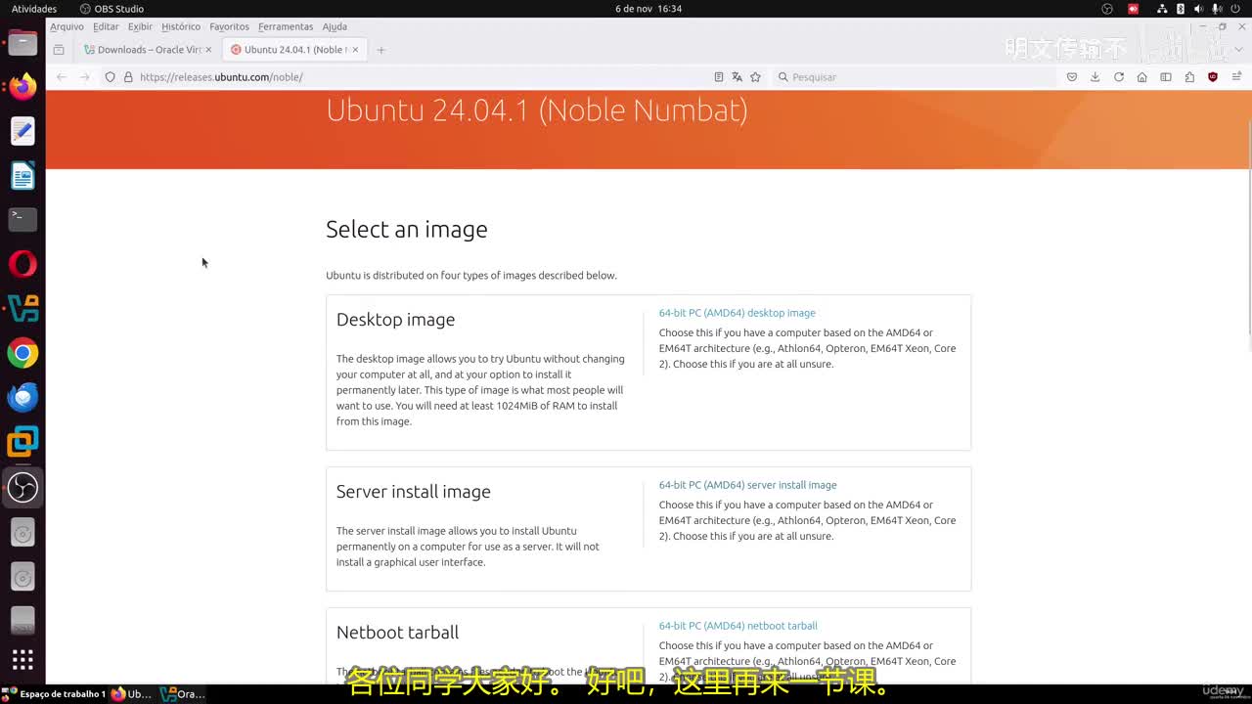Open the Histórico menu
The height and width of the screenshot is (704, 1252).
[181, 26]
